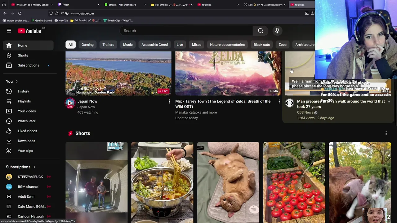Select the Live filter chip
The height and width of the screenshot is (223, 397).
[180, 45]
